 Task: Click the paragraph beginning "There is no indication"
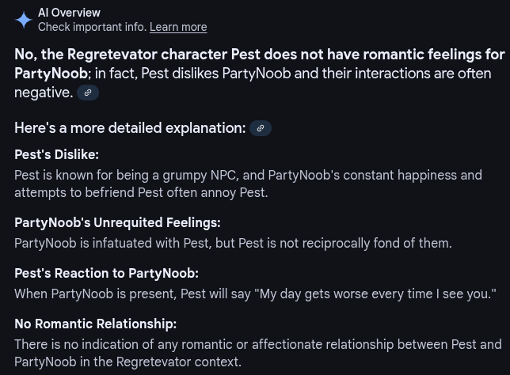coord(257,344)
